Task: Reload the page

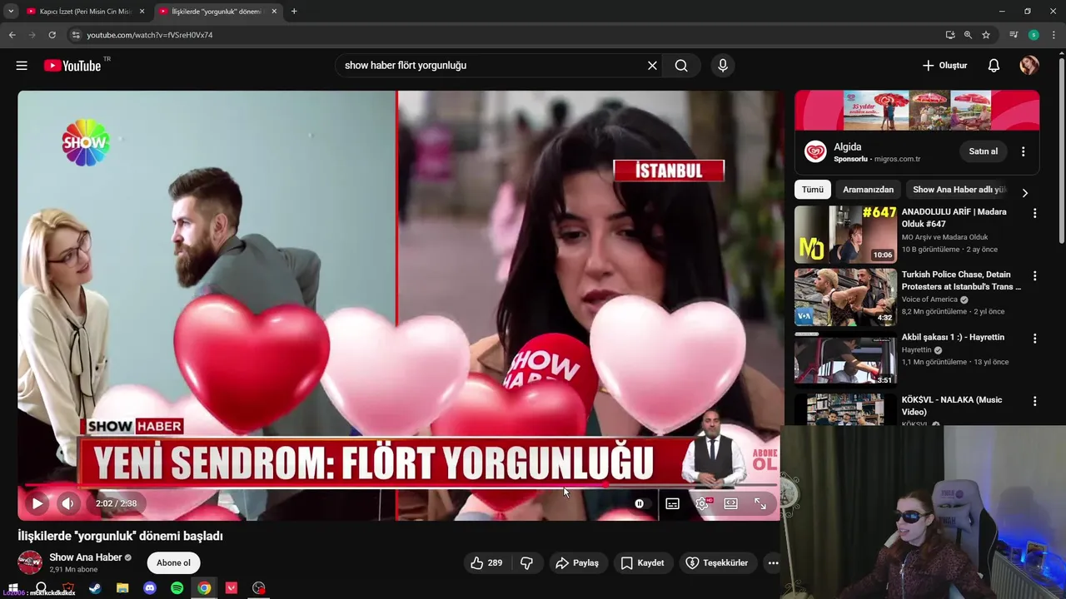Action: pos(52,35)
